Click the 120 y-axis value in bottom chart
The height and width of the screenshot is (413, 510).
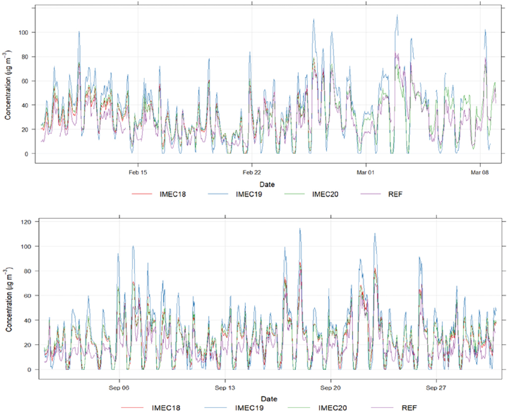click(x=26, y=222)
